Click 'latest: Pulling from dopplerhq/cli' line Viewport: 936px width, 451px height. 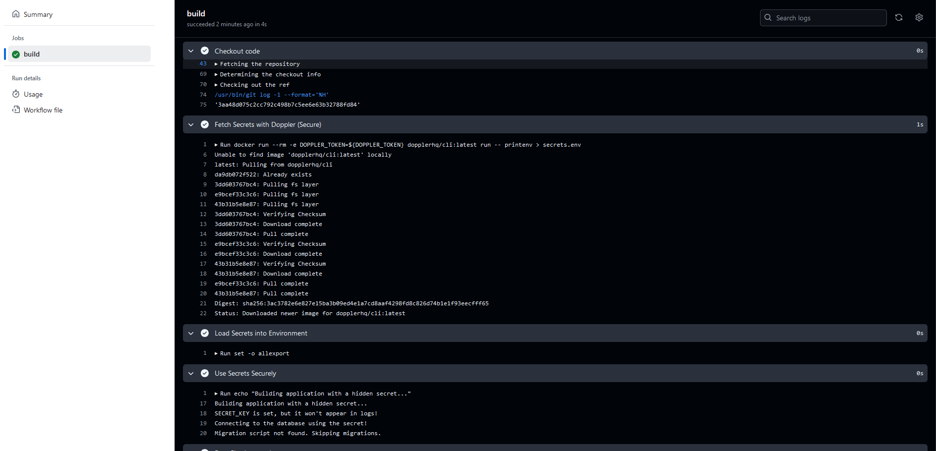pos(274,165)
